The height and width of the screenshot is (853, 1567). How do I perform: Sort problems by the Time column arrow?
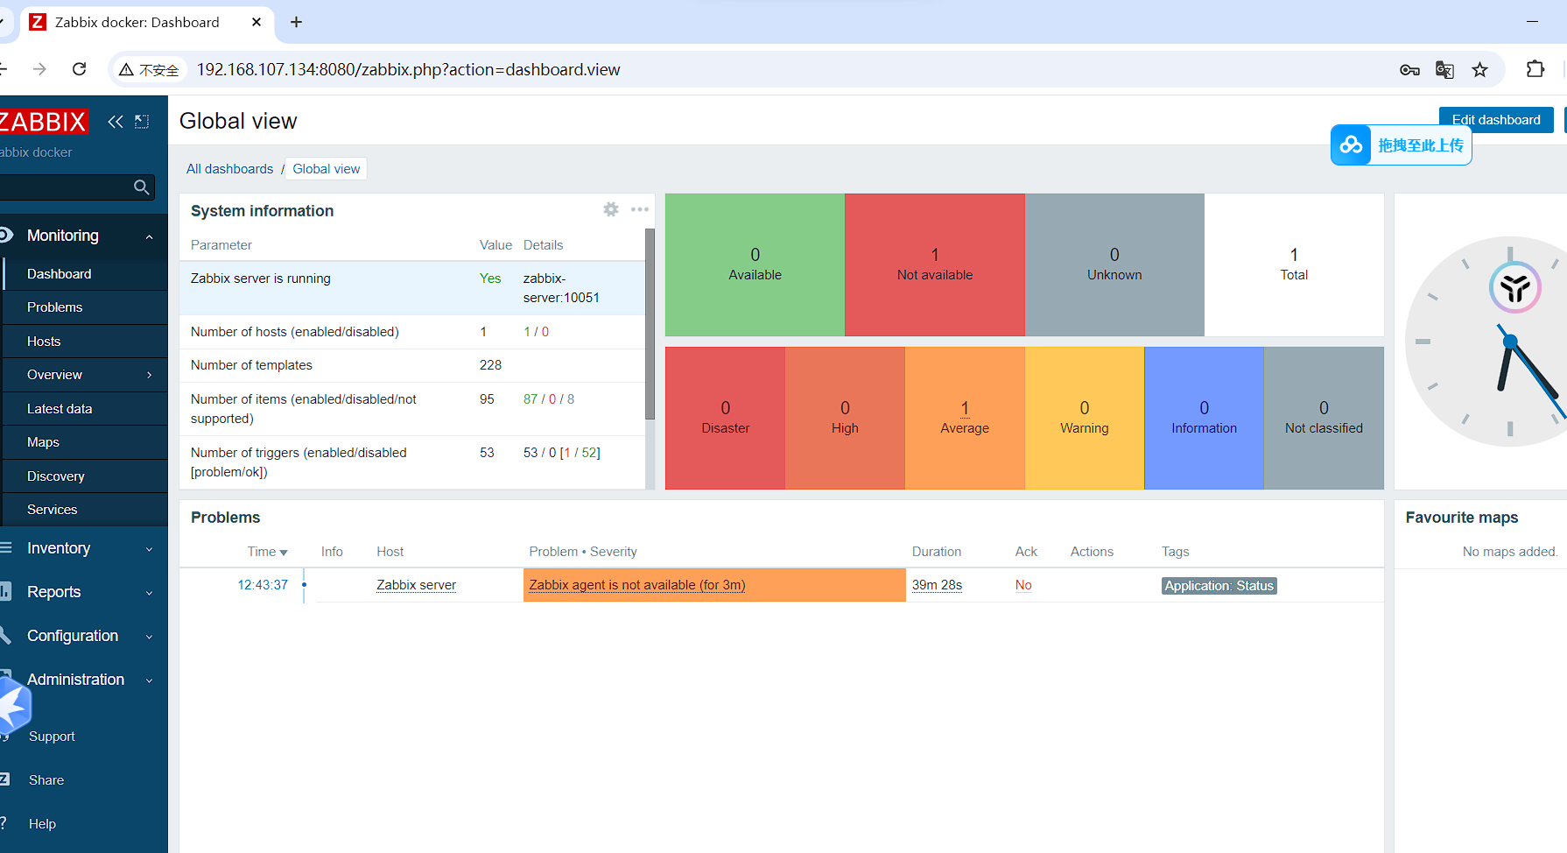tap(284, 553)
